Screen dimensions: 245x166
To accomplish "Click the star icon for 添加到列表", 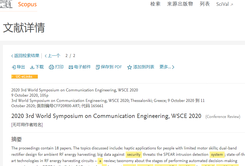I will tap(129, 67).
